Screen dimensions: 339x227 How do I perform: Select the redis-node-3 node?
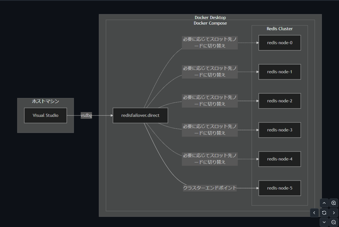(x=280, y=130)
